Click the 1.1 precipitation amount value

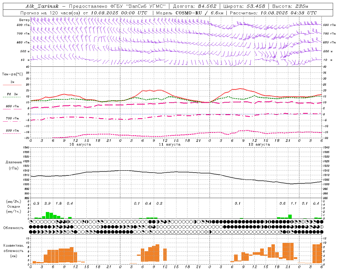click(x=294, y=203)
